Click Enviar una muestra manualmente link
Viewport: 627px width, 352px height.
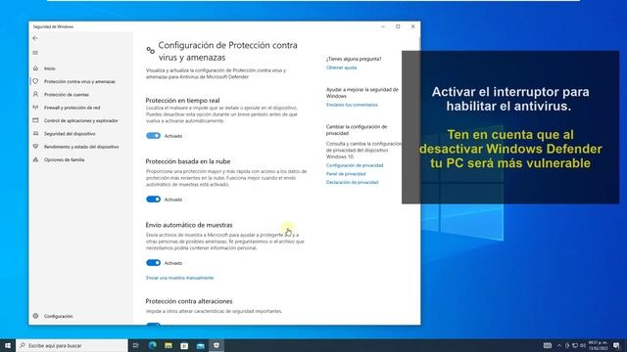pyautogui.click(x=179, y=278)
